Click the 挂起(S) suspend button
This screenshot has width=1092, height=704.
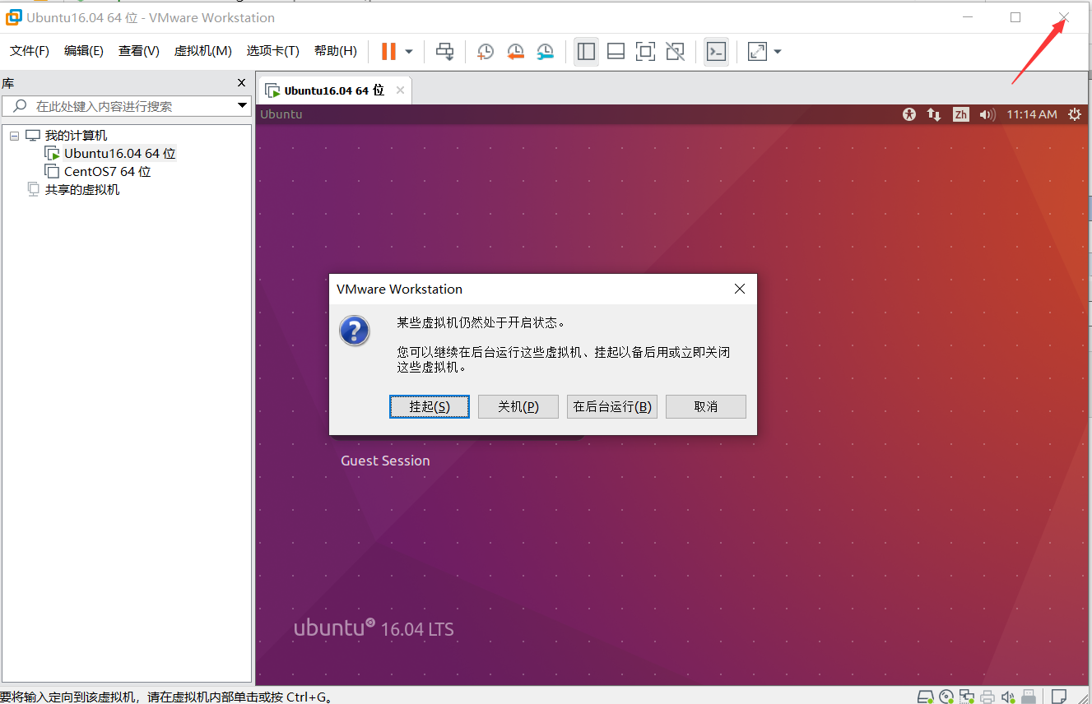tap(430, 406)
